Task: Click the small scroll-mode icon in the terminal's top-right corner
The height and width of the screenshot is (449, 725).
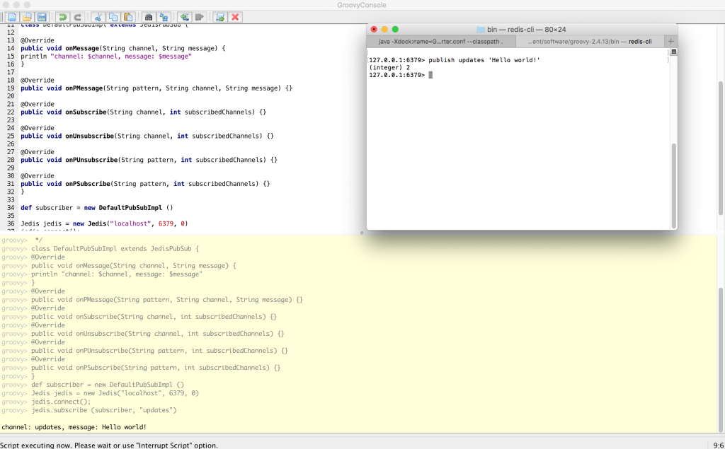Action: (674, 52)
